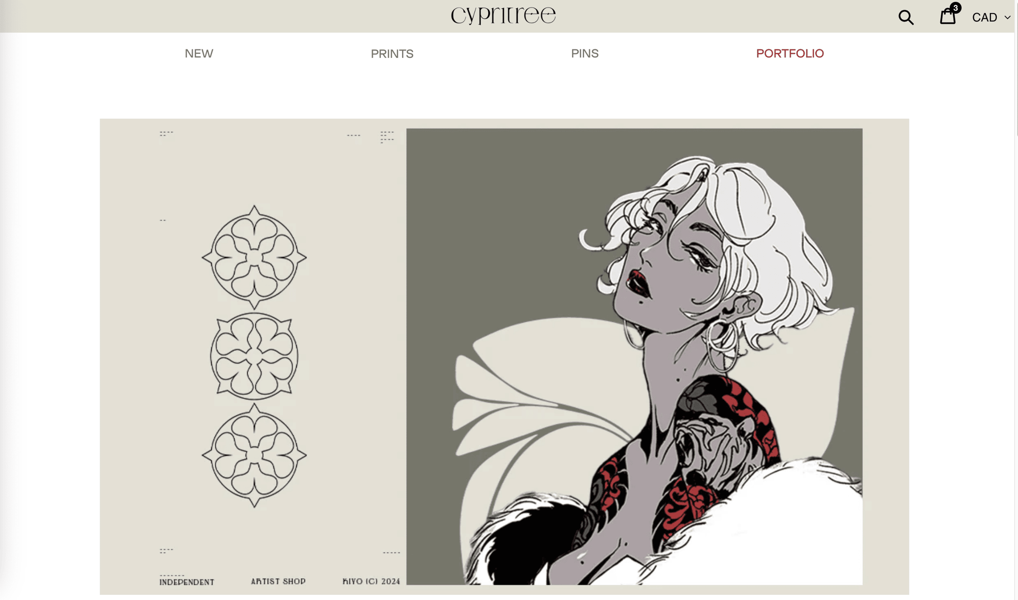Click the dotted mark above the artwork's left corner
Image resolution: width=1018 pixels, height=600 pixels.
387,137
